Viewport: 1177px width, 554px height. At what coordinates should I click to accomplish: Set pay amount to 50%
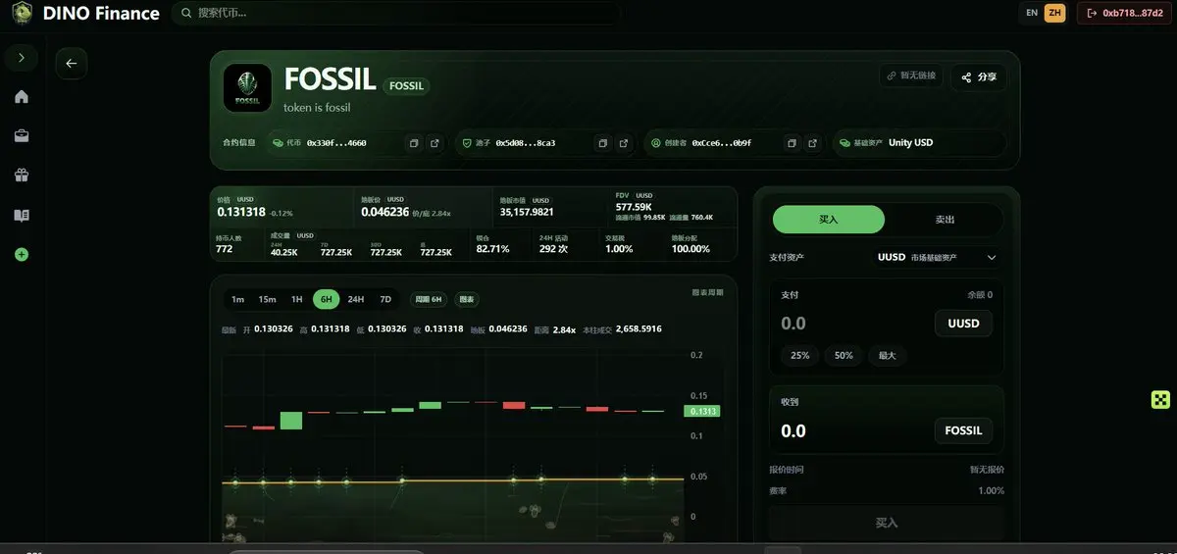(x=844, y=355)
